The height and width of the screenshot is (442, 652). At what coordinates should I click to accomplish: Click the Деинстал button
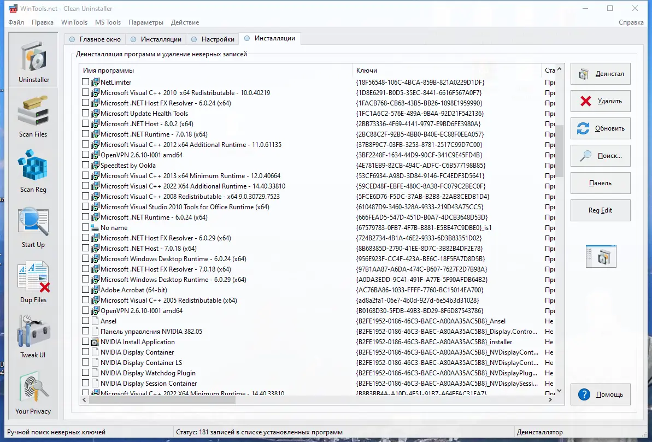[601, 74]
